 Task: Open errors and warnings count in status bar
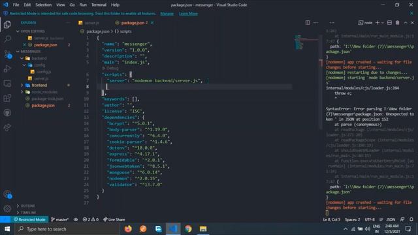point(90,219)
